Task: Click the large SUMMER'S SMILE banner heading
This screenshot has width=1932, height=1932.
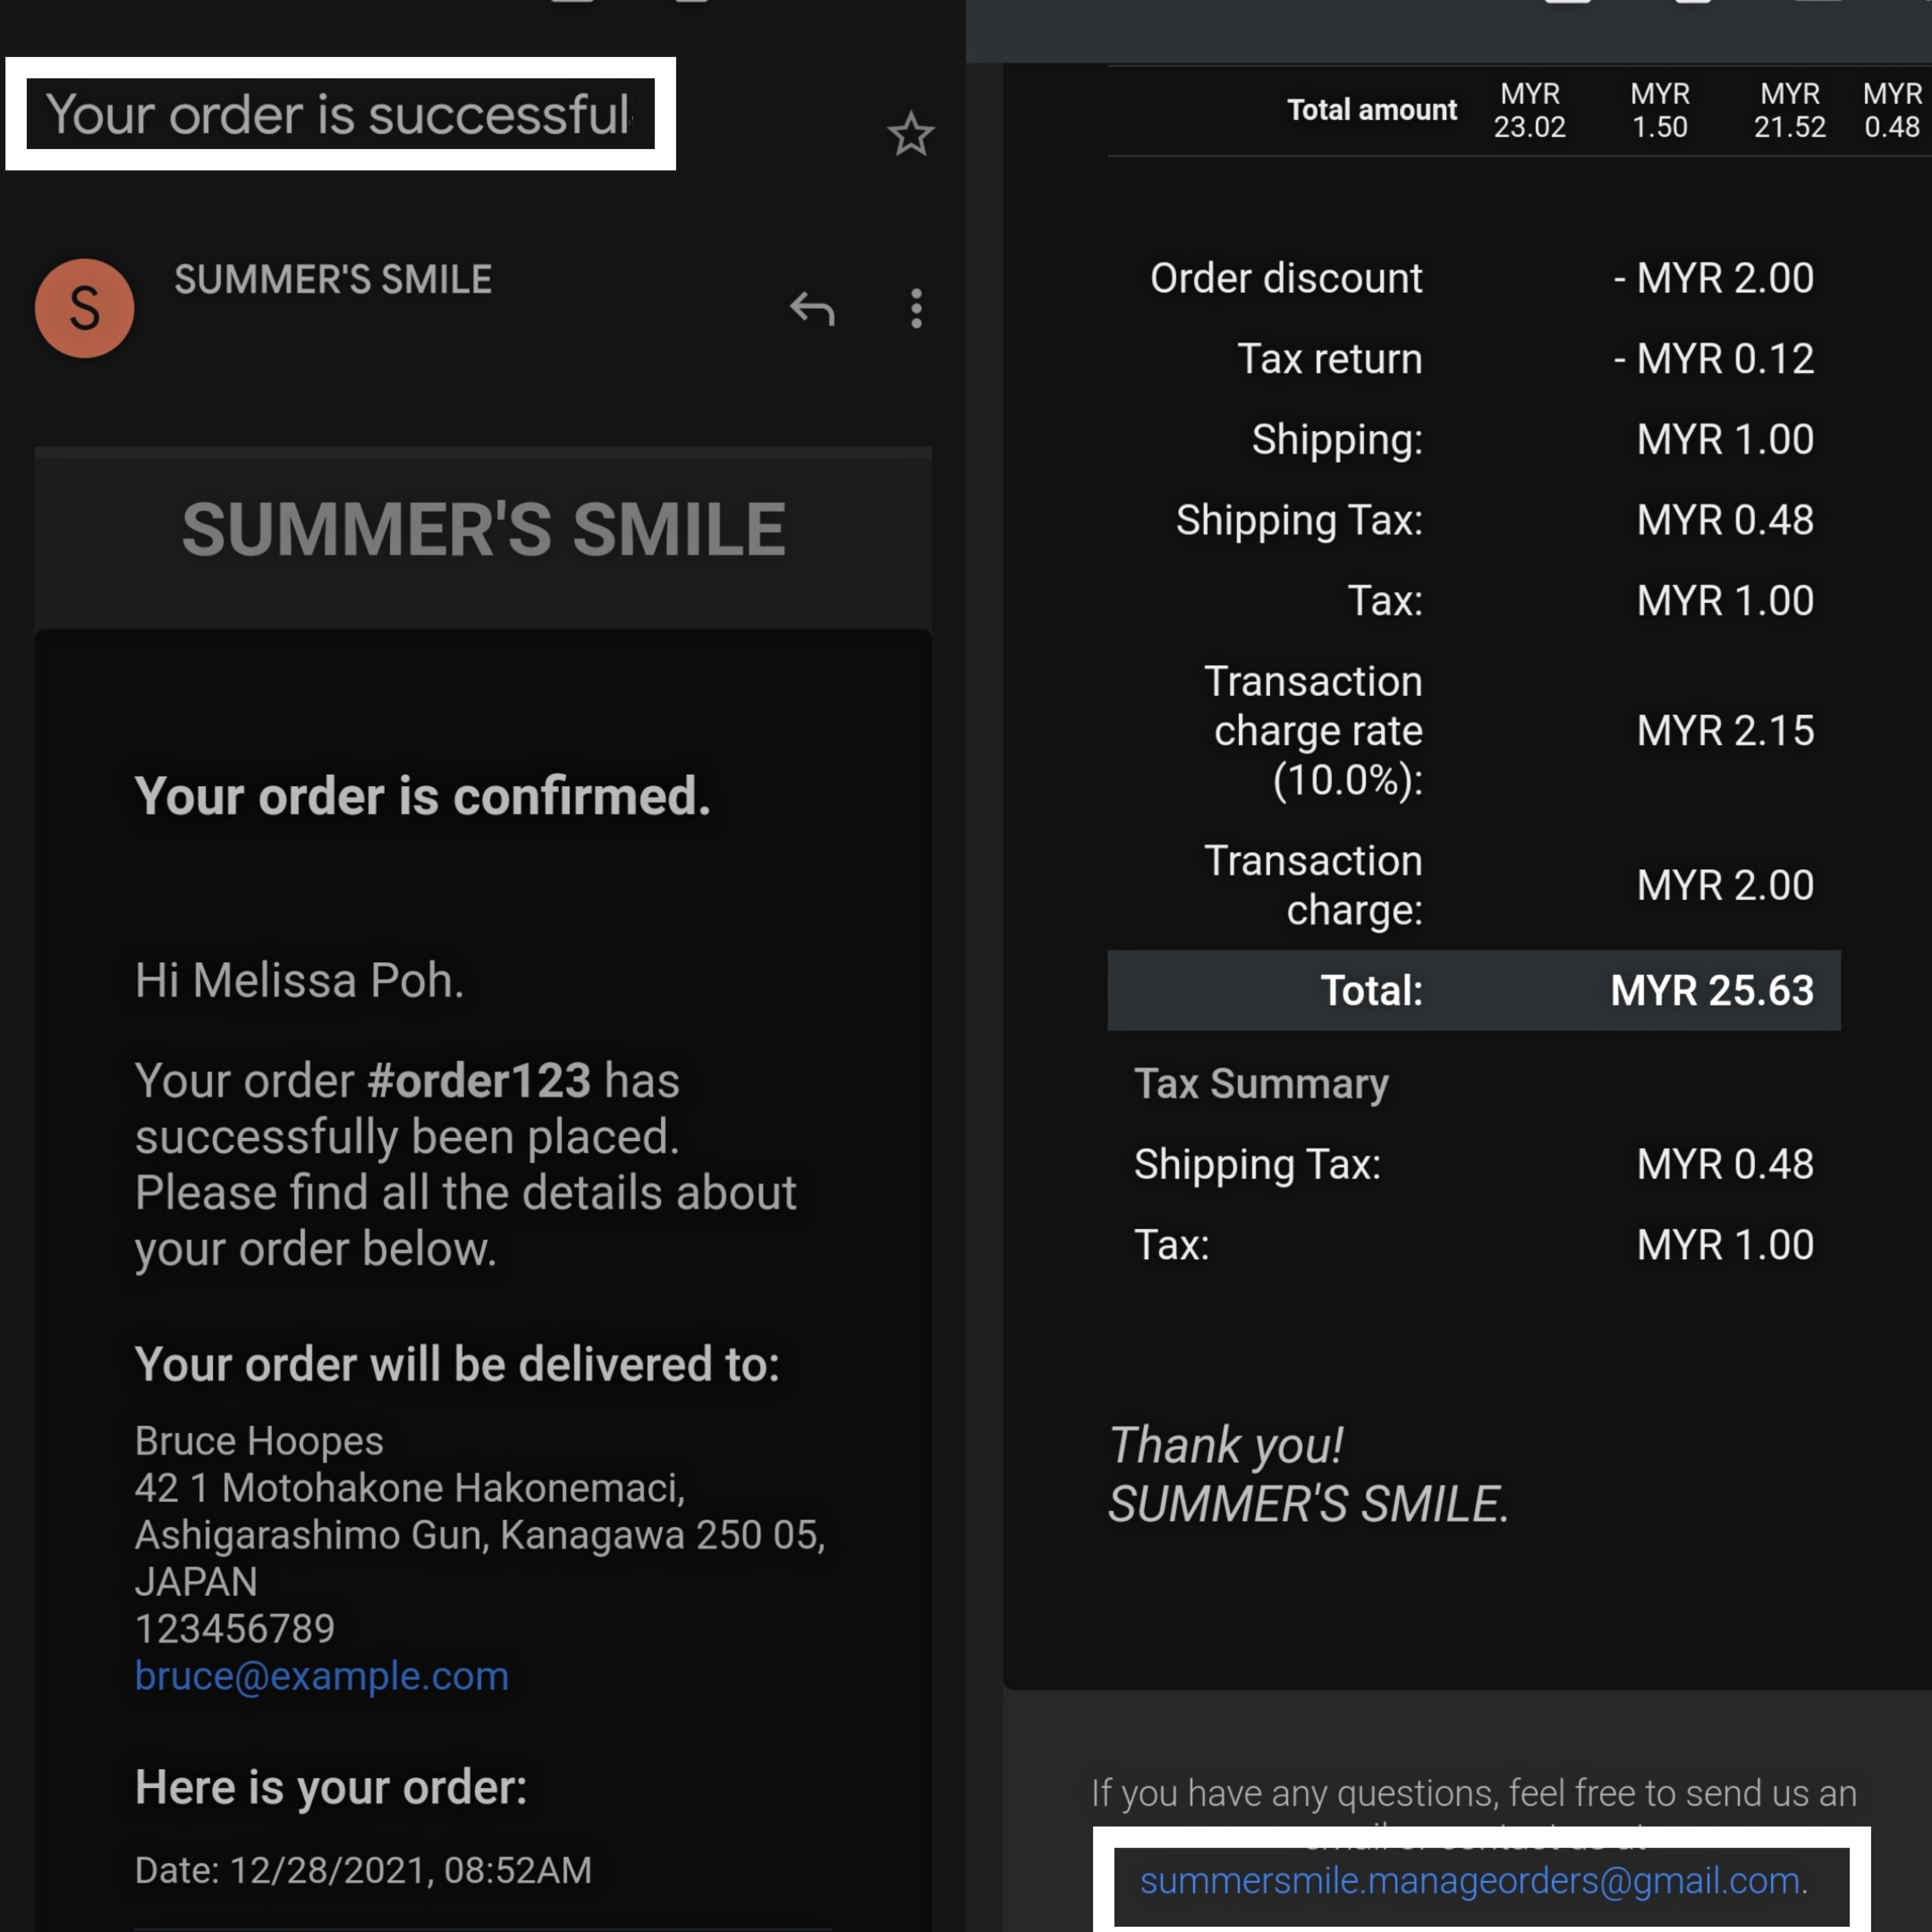Action: coord(483,529)
